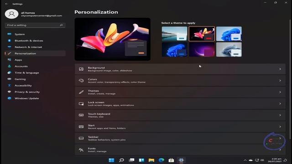Open the Bluetooth & devices label

coord(29,41)
